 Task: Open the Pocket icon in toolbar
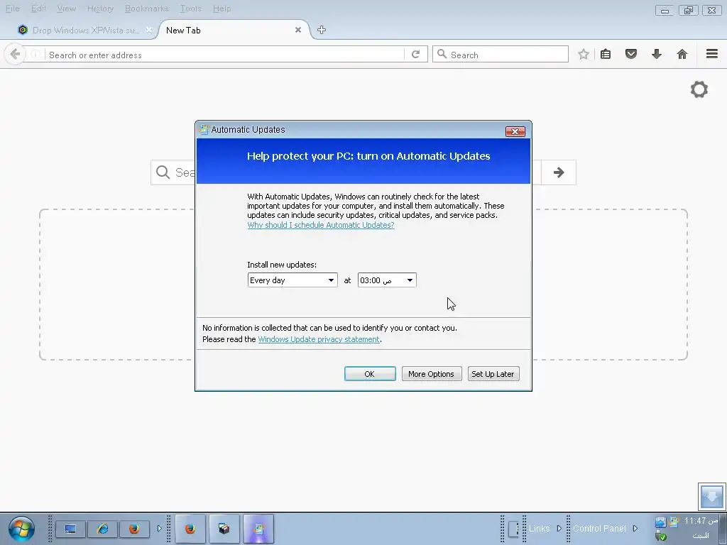click(631, 54)
